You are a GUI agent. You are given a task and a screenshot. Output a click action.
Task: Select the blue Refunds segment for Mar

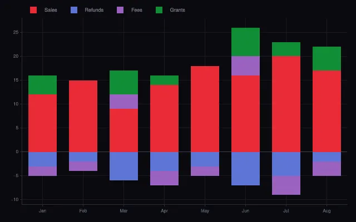point(123,166)
